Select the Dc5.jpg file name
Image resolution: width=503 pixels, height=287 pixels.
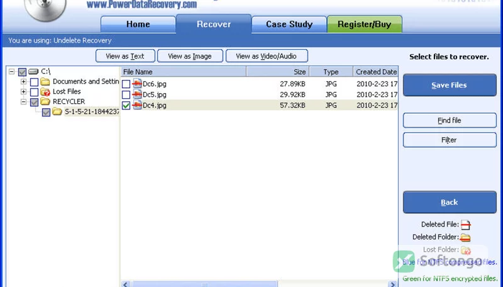pos(154,94)
